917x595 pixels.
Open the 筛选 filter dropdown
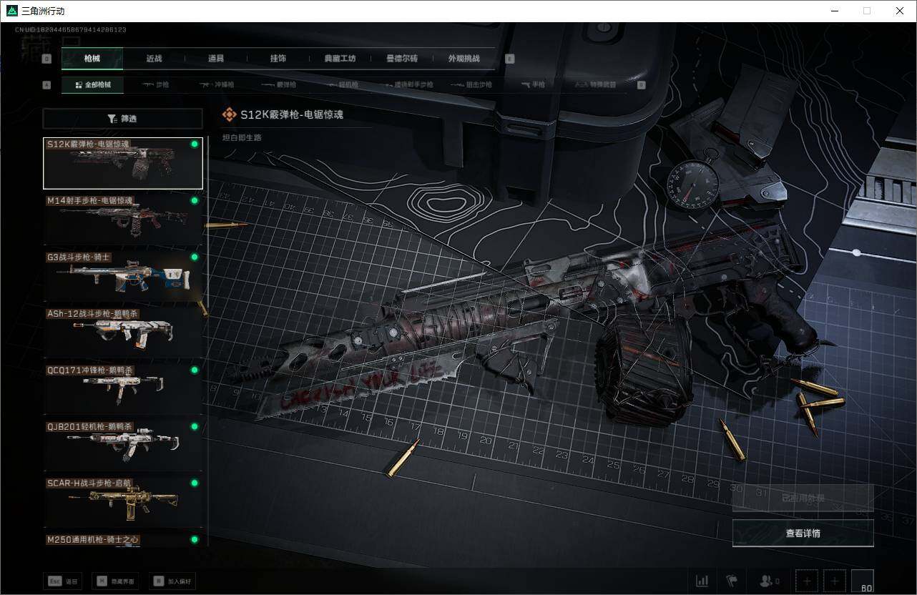pyautogui.click(x=122, y=119)
